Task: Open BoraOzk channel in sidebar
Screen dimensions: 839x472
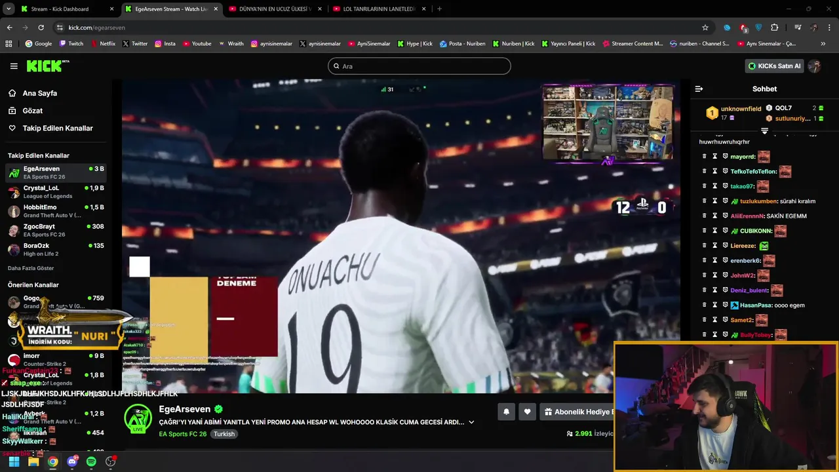Action: 56,250
